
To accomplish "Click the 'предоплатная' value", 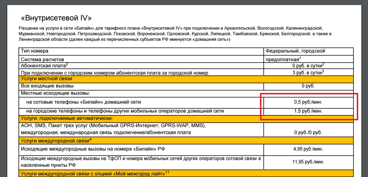I will point(283,59).
